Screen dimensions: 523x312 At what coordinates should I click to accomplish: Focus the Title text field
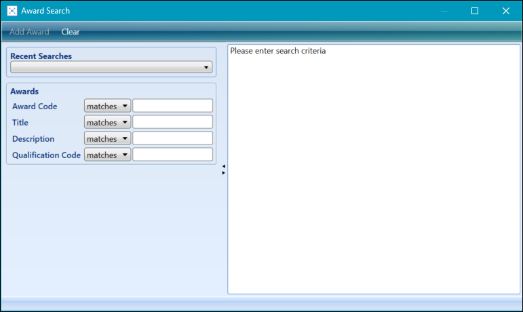172,122
